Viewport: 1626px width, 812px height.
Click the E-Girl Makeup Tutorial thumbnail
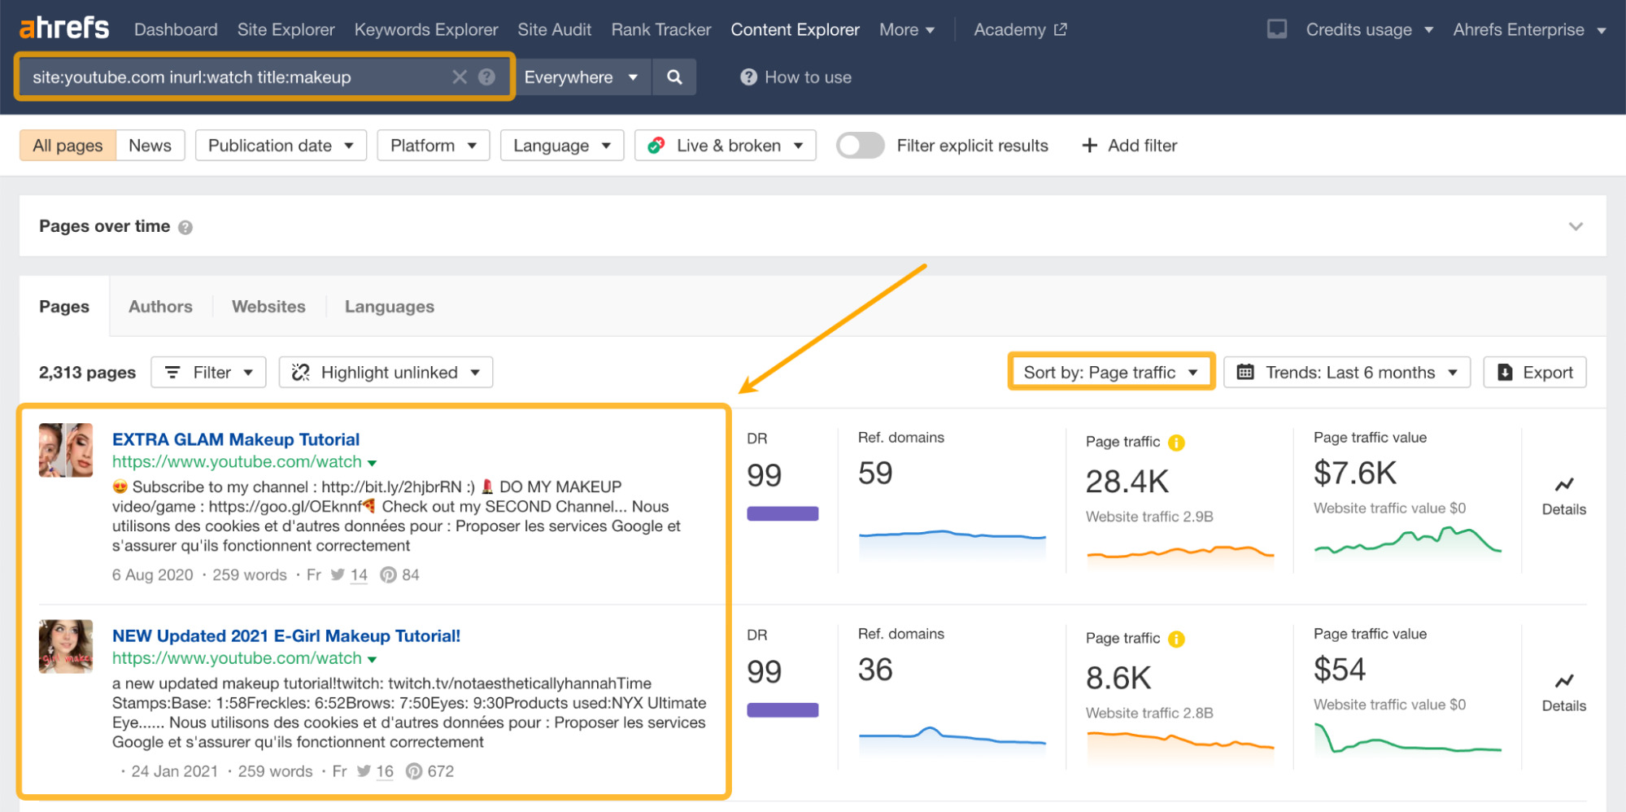coord(65,647)
